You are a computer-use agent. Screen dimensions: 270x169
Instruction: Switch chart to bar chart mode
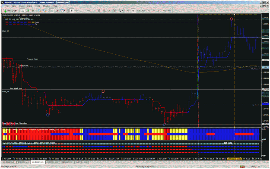click(x=22, y=11)
